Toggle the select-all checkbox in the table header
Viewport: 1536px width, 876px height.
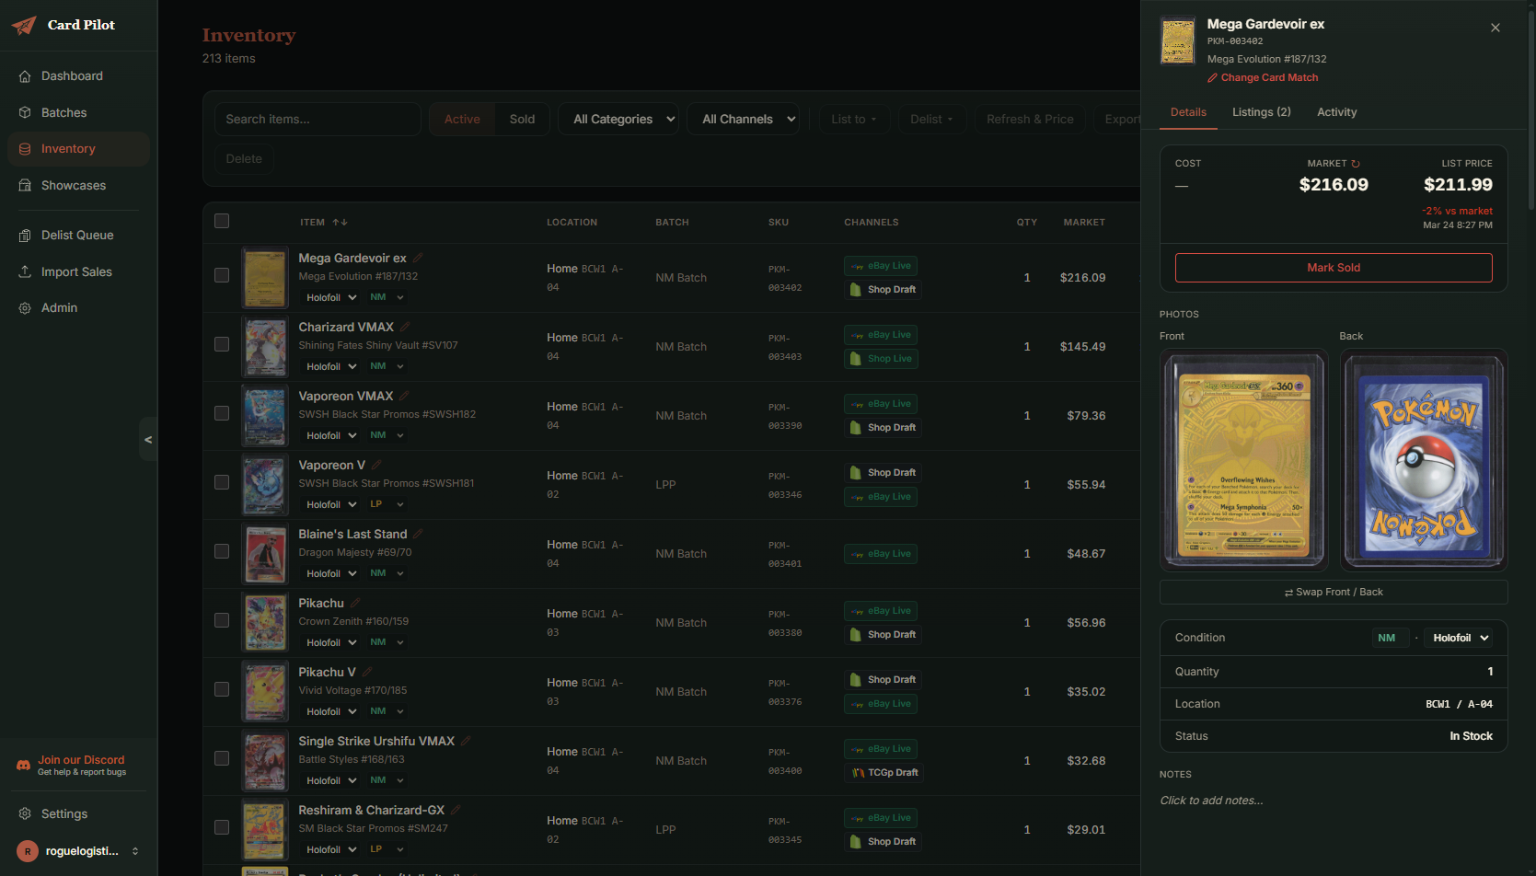click(222, 221)
